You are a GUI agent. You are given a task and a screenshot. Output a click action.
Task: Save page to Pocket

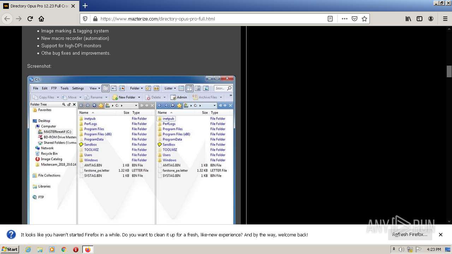(x=355, y=19)
